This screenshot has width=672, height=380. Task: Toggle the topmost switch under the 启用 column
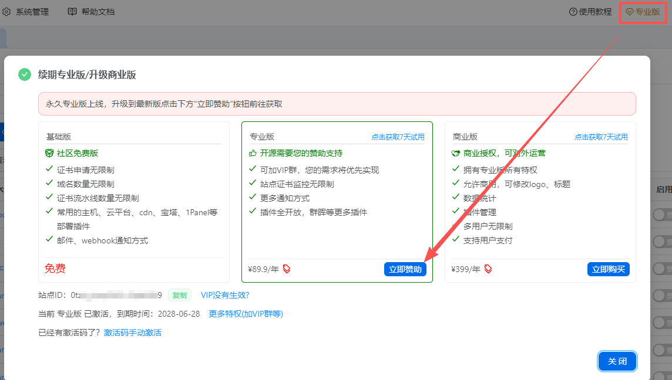pos(662,215)
